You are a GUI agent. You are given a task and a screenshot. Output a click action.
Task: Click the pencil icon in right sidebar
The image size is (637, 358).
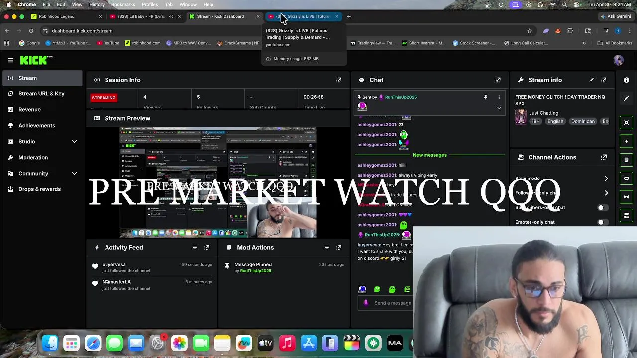click(x=627, y=98)
